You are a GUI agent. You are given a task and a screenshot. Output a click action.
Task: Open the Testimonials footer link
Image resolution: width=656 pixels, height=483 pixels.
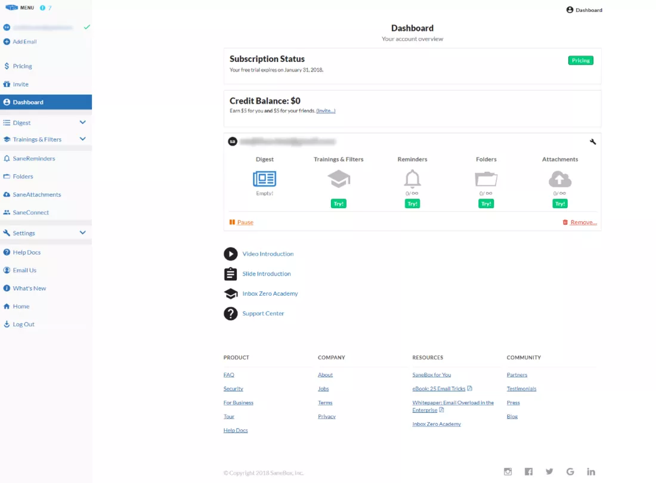(521, 389)
